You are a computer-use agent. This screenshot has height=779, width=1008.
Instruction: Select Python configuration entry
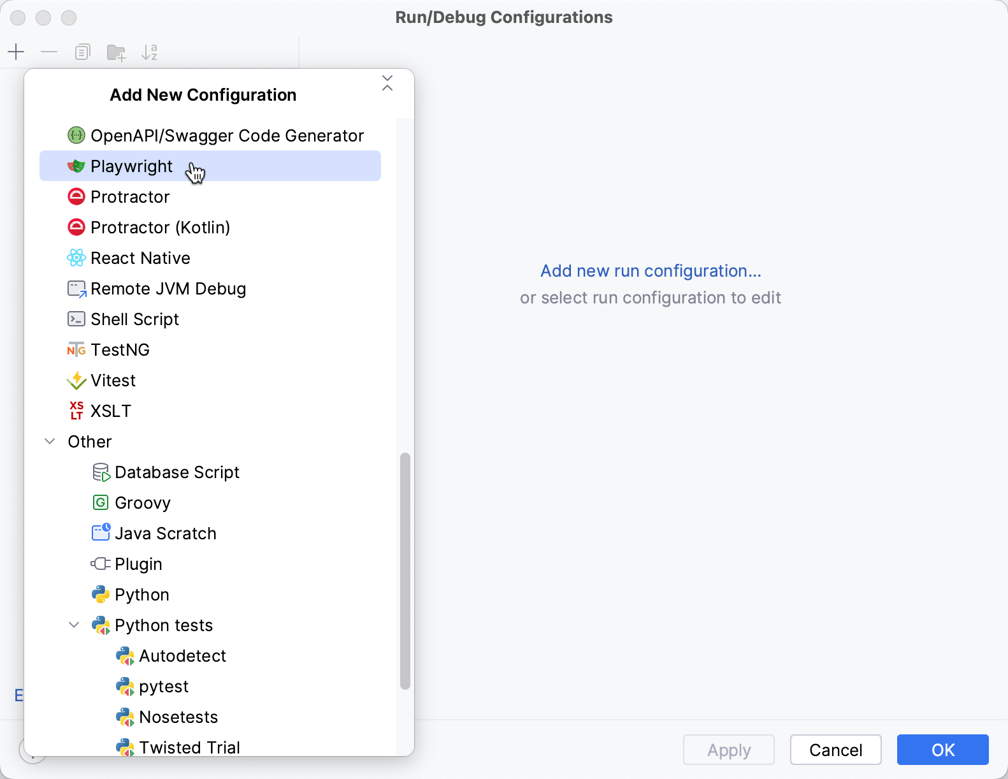coord(210,594)
